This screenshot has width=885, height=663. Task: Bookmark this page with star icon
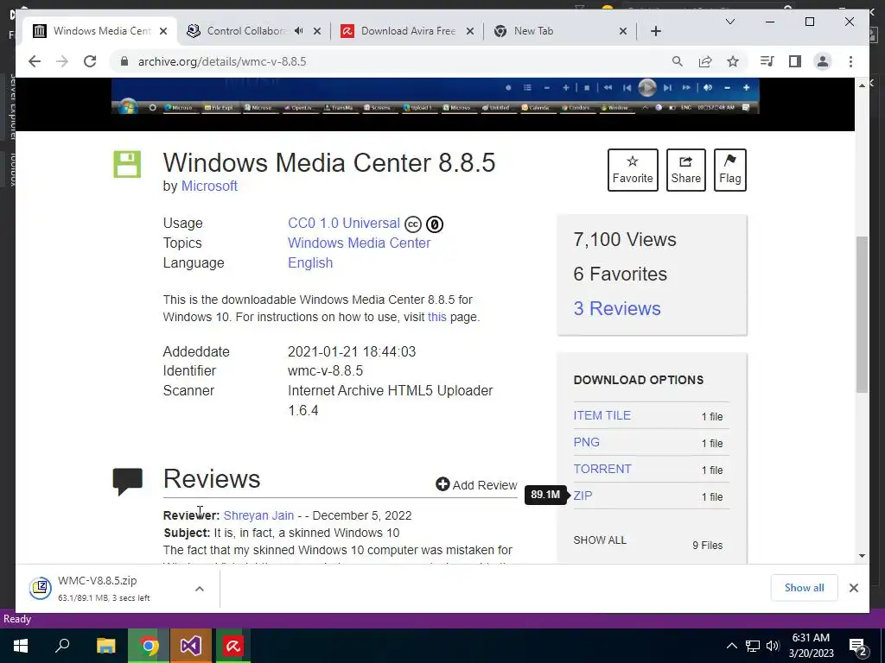coord(733,61)
